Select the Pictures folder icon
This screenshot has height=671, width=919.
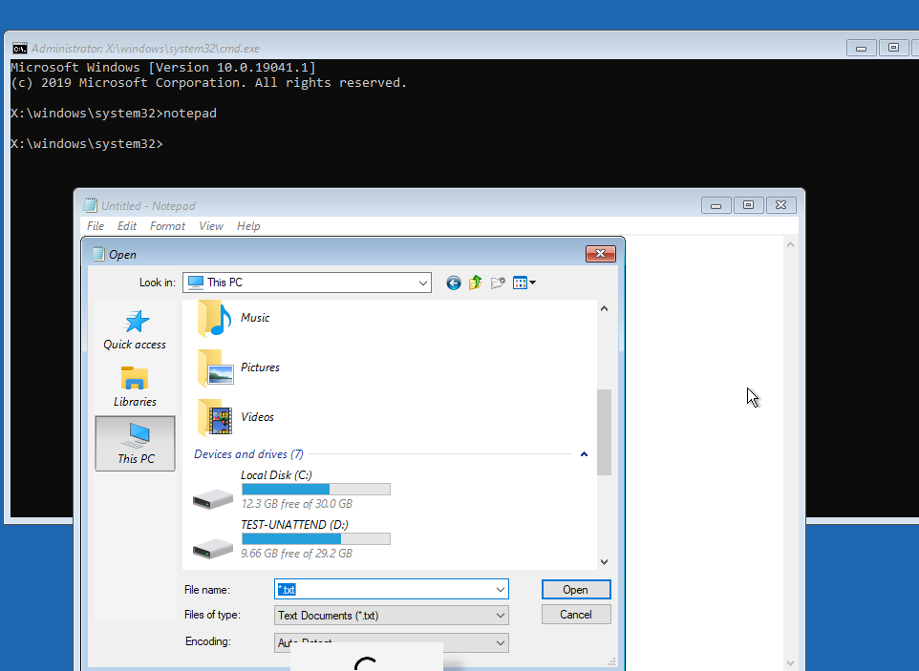pos(216,367)
